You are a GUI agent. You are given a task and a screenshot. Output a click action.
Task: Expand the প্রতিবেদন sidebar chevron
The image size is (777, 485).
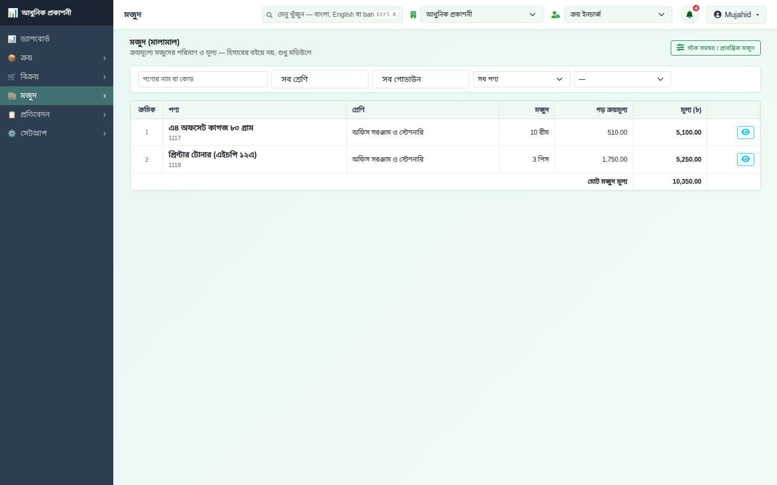coord(105,115)
